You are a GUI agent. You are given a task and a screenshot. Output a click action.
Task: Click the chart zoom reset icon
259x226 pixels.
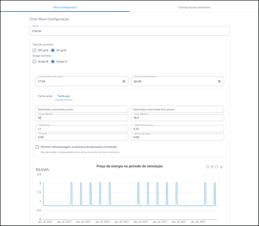(212, 167)
